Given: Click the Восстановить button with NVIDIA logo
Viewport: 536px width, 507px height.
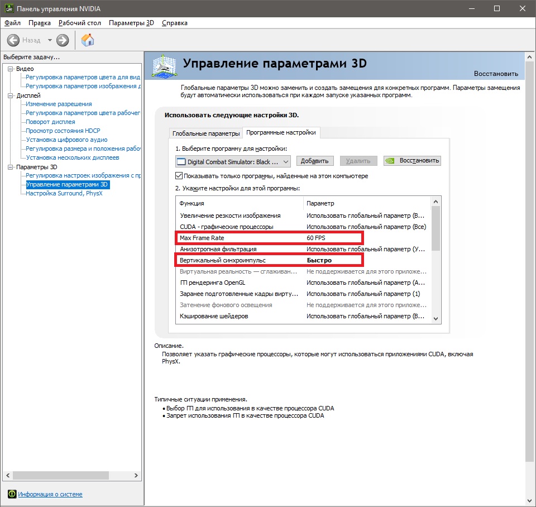Looking at the screenshot, I should (412, 161).
